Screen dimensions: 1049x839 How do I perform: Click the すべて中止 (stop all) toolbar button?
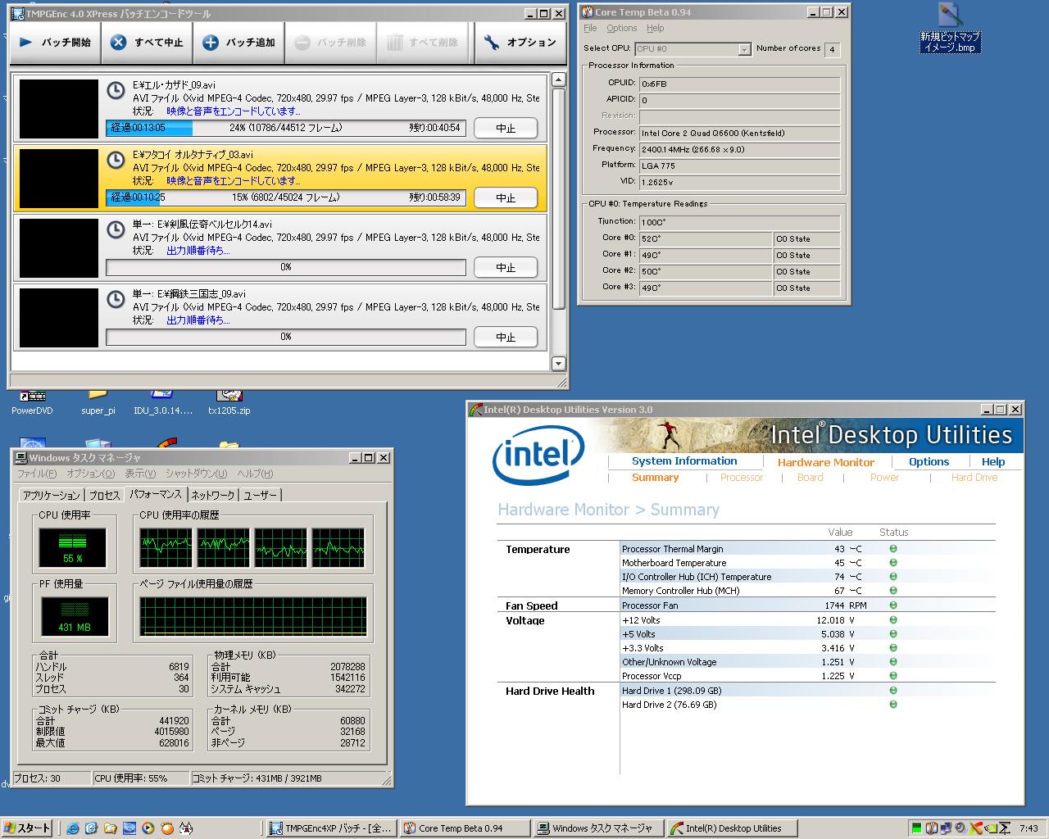(148, 43)
